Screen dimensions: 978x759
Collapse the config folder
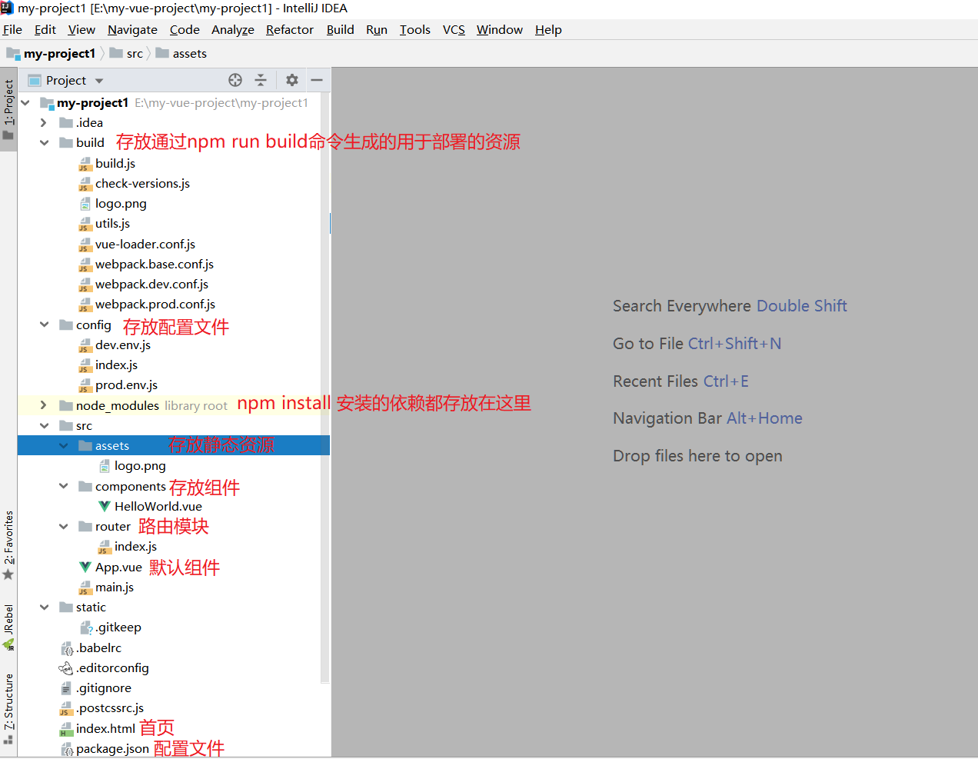[44, 325]
